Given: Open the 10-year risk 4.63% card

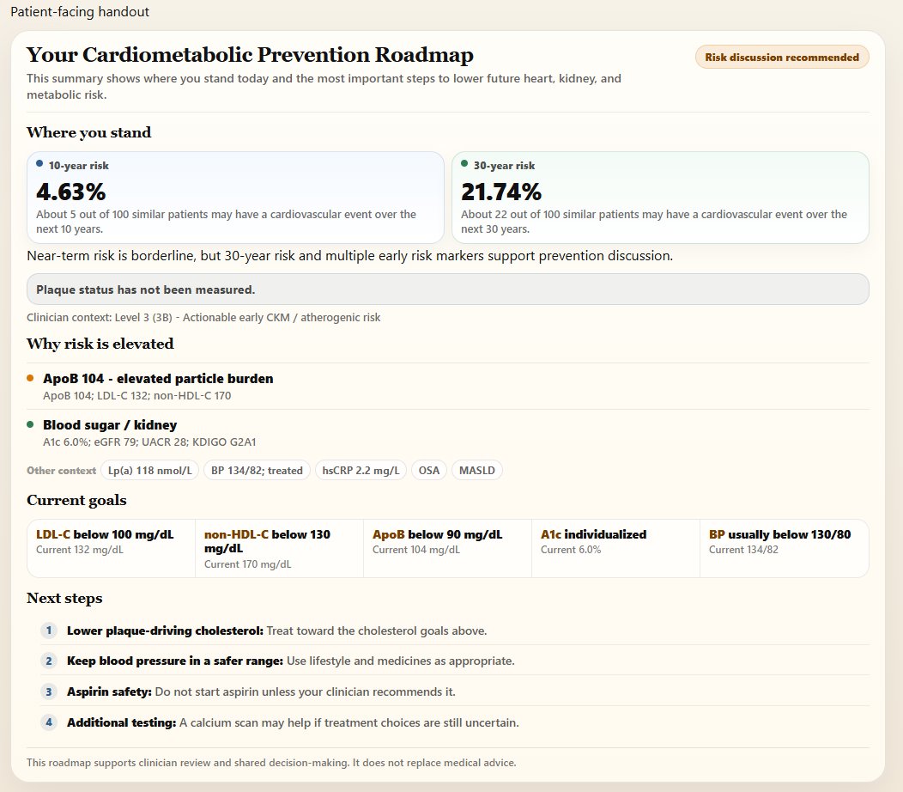Looking at the screenshot, I should point(235,197).
